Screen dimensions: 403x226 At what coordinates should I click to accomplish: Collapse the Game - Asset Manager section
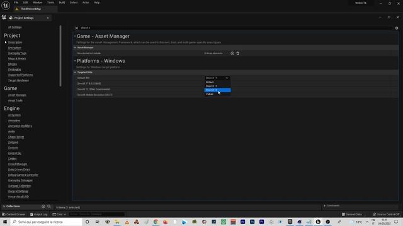click(x=75, y=36)
